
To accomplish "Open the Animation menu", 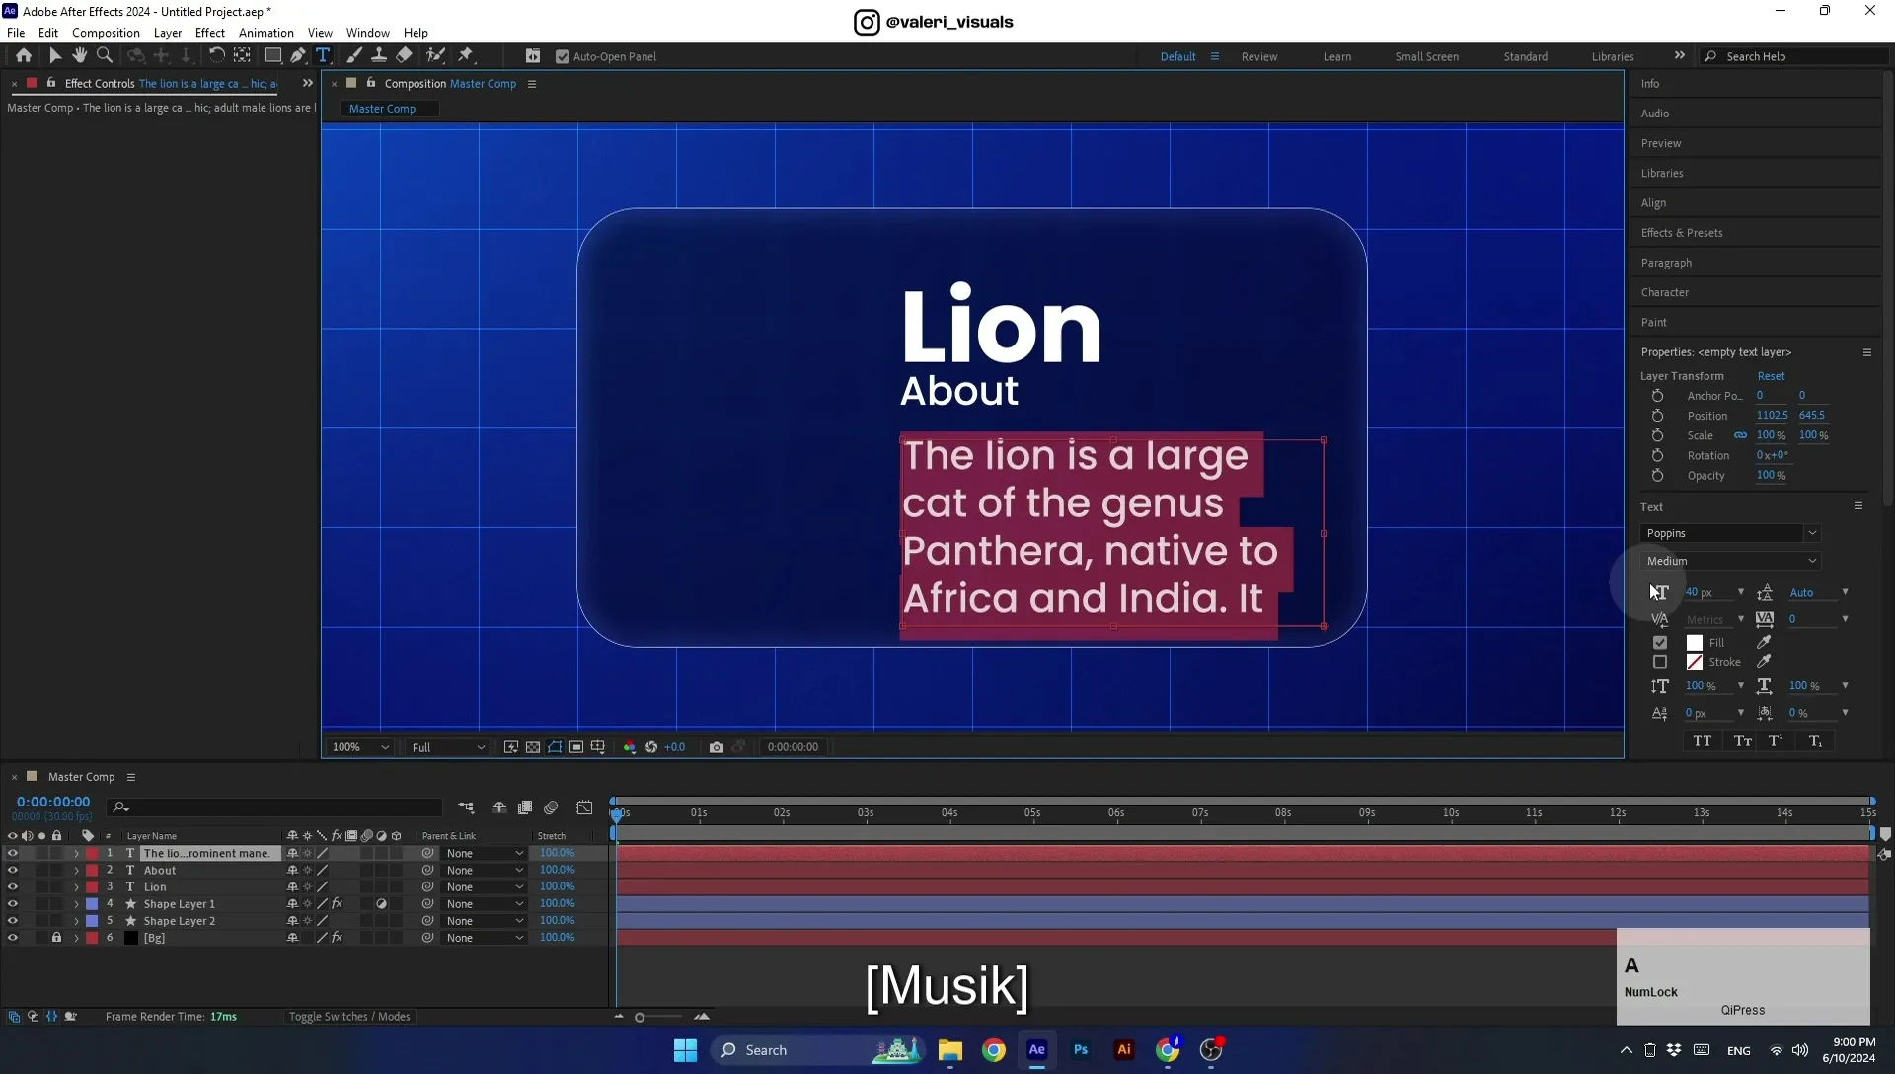I will [x=265, y=33].
